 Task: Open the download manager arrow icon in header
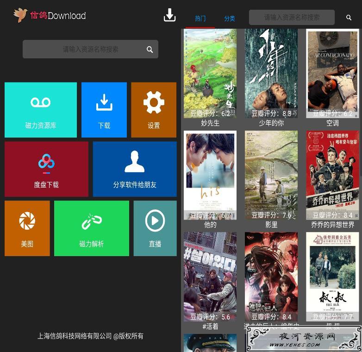(x=170, y=15)
